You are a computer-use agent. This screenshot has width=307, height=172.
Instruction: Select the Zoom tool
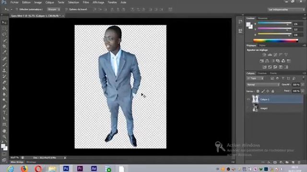coord(4,137)
